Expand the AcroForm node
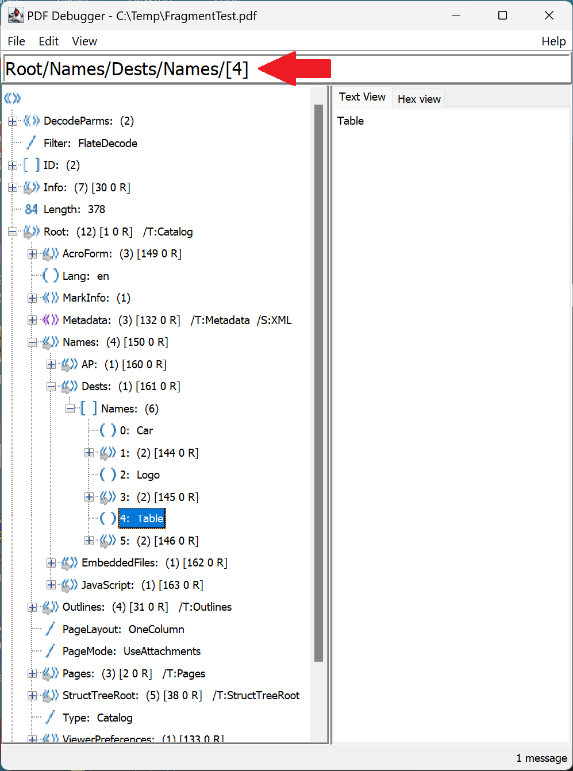The height and width of the screenshot is (771, 573). (x=32, y=253)
